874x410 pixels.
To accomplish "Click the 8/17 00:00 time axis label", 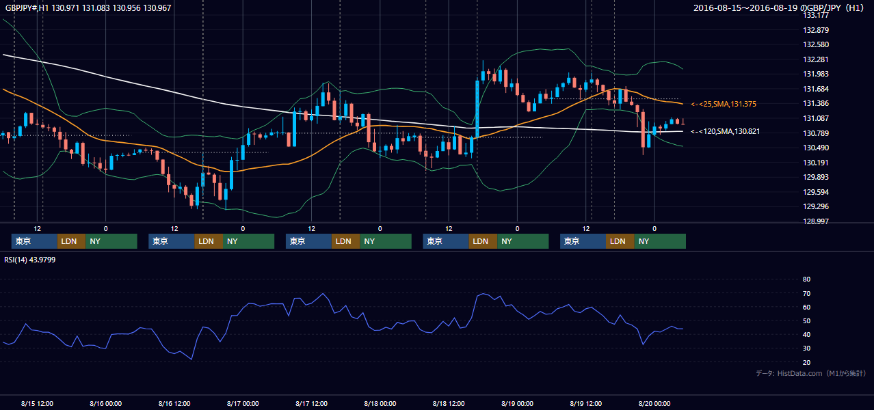I will click(x=243, y=403).
